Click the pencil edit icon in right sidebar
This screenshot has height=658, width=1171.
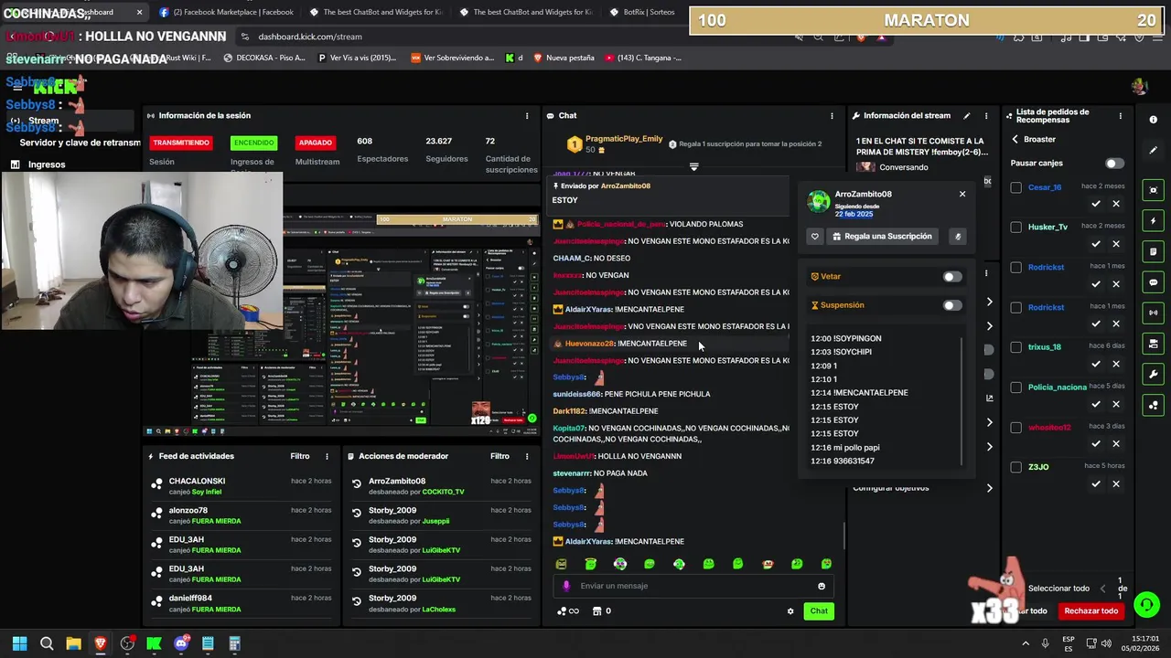coord(1153,150)
